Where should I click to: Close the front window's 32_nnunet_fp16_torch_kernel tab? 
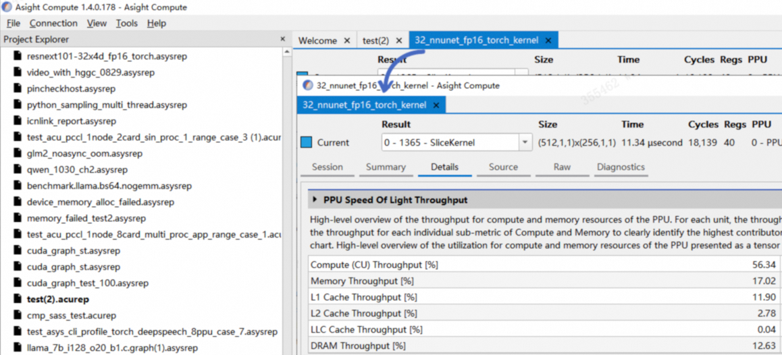coord(436,105)
